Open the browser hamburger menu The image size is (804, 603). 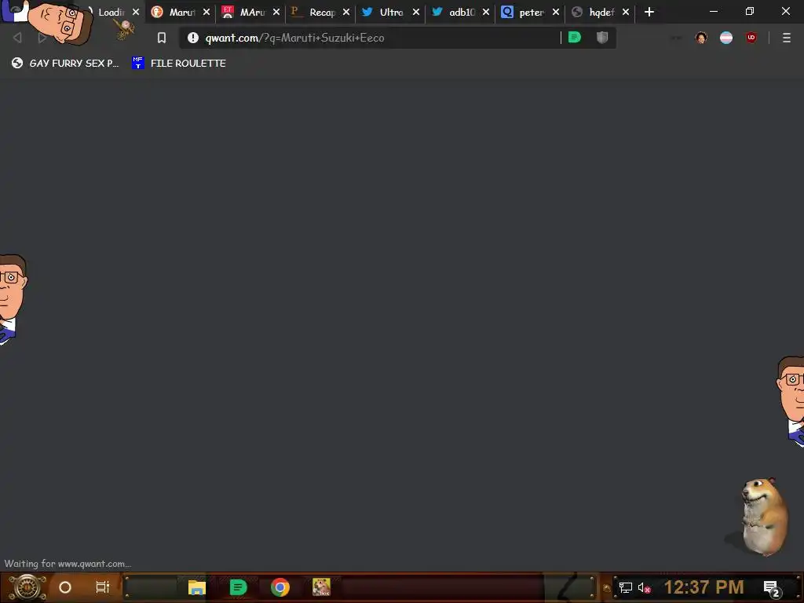[787, 38]
